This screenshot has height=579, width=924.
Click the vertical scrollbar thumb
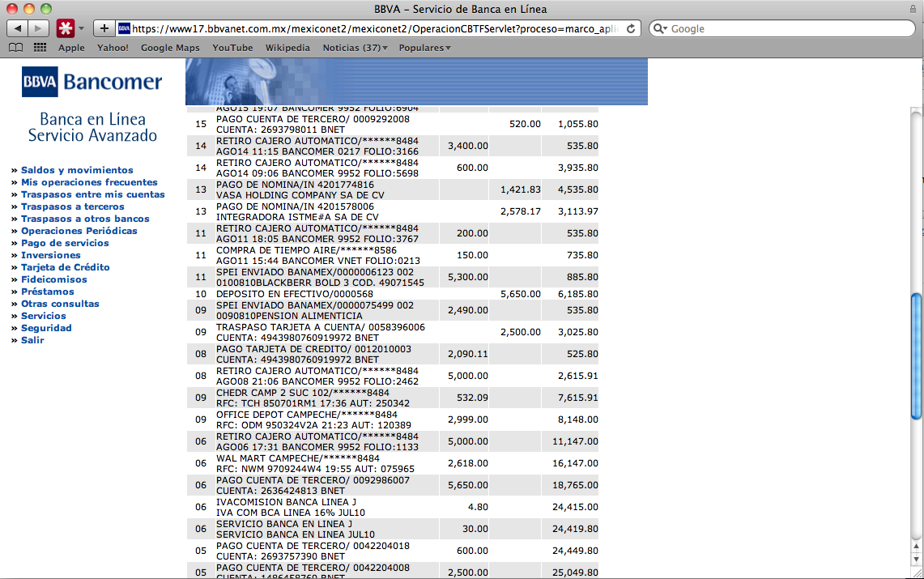pyautogui.click(x=917, y=357)
